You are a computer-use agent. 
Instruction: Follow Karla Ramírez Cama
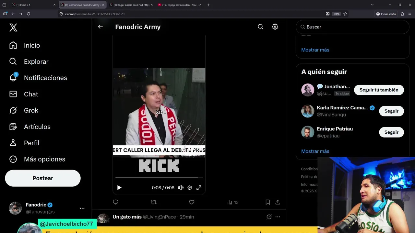click(x=391, y=111)
